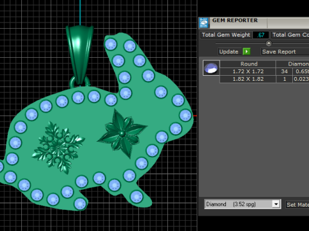Select the snowflake ornament on the rabbit

pyautogui.click(x=58, y=148)
